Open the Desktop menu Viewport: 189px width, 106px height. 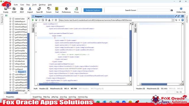coord(42,5)
